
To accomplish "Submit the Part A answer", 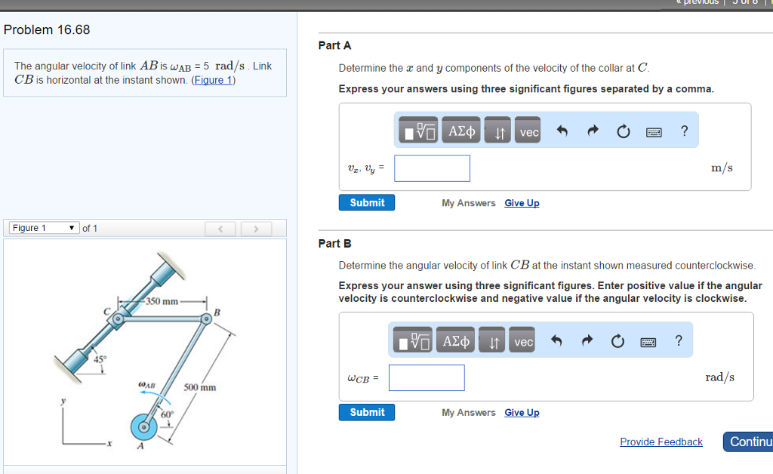I will point(366,202).
